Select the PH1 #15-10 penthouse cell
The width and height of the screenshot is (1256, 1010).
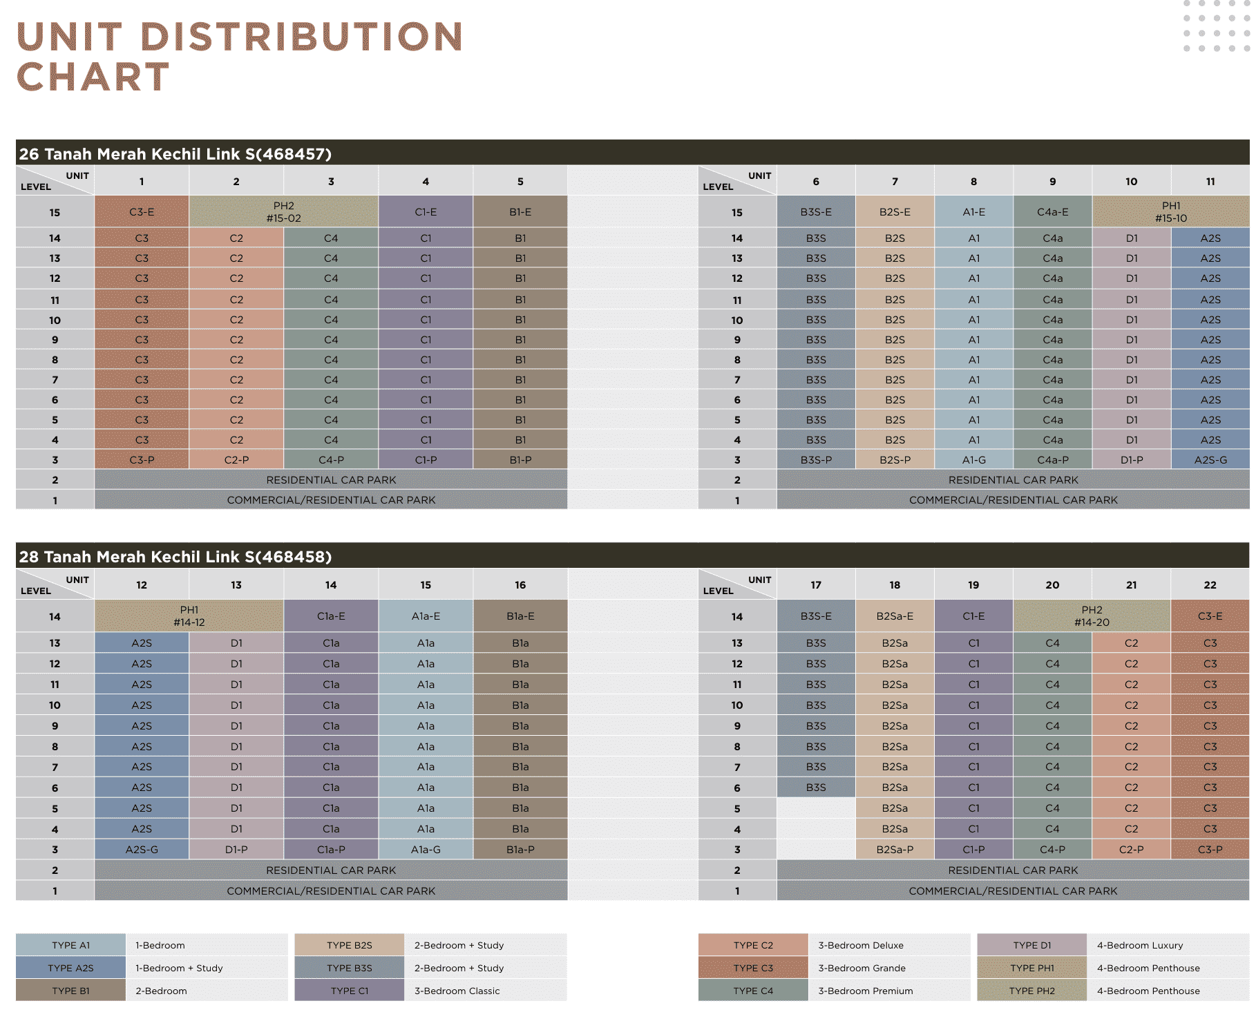click(x=1170, y=211)
